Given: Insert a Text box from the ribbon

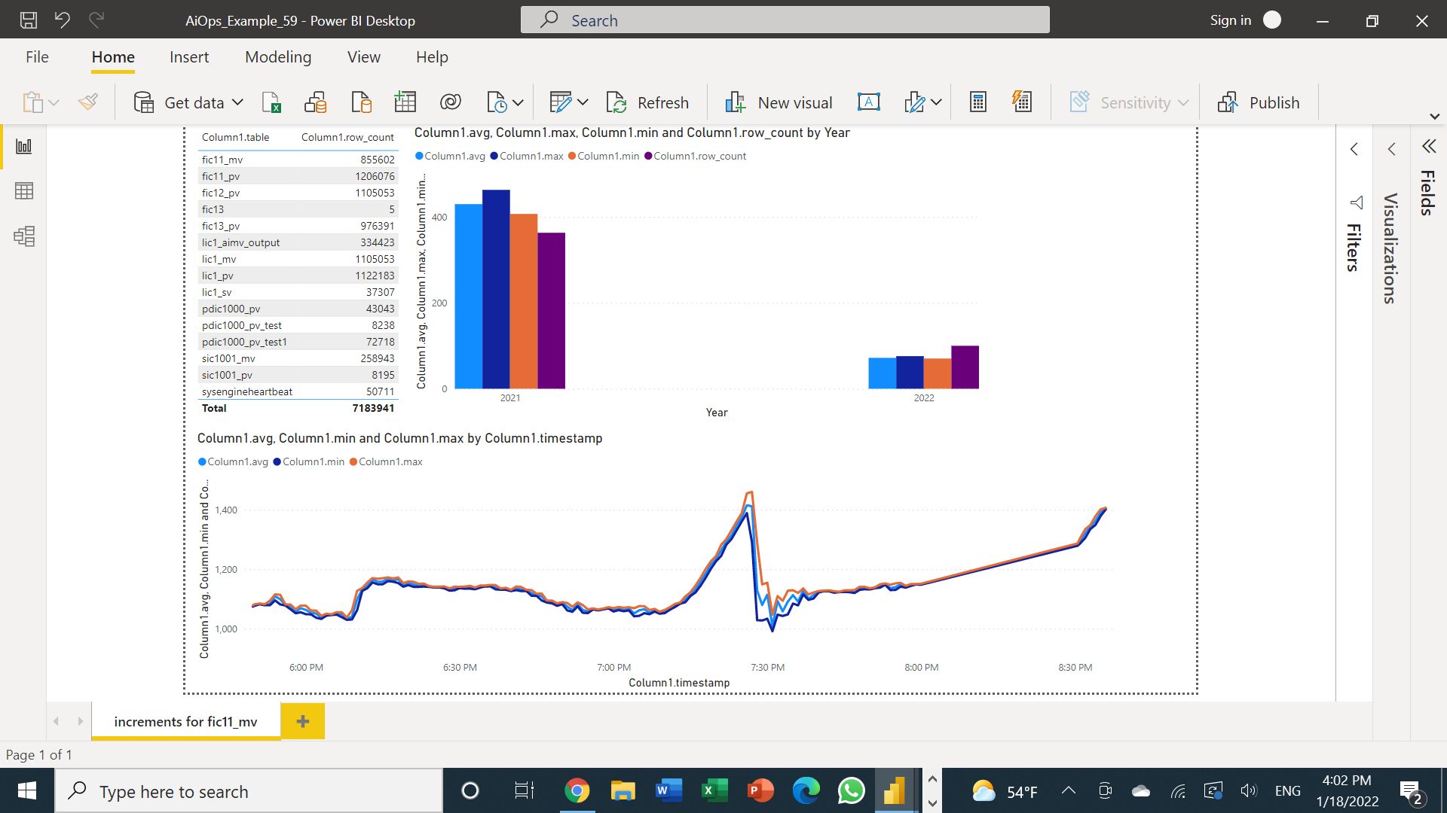Looking at the screenshot, I should coord(869,102).
